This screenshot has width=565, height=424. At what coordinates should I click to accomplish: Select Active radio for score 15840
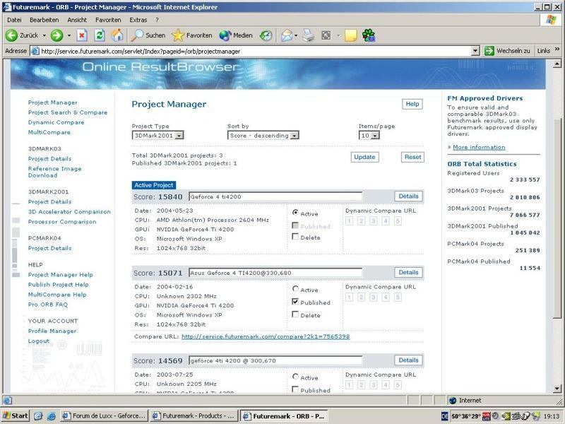(x=295, y=213)
